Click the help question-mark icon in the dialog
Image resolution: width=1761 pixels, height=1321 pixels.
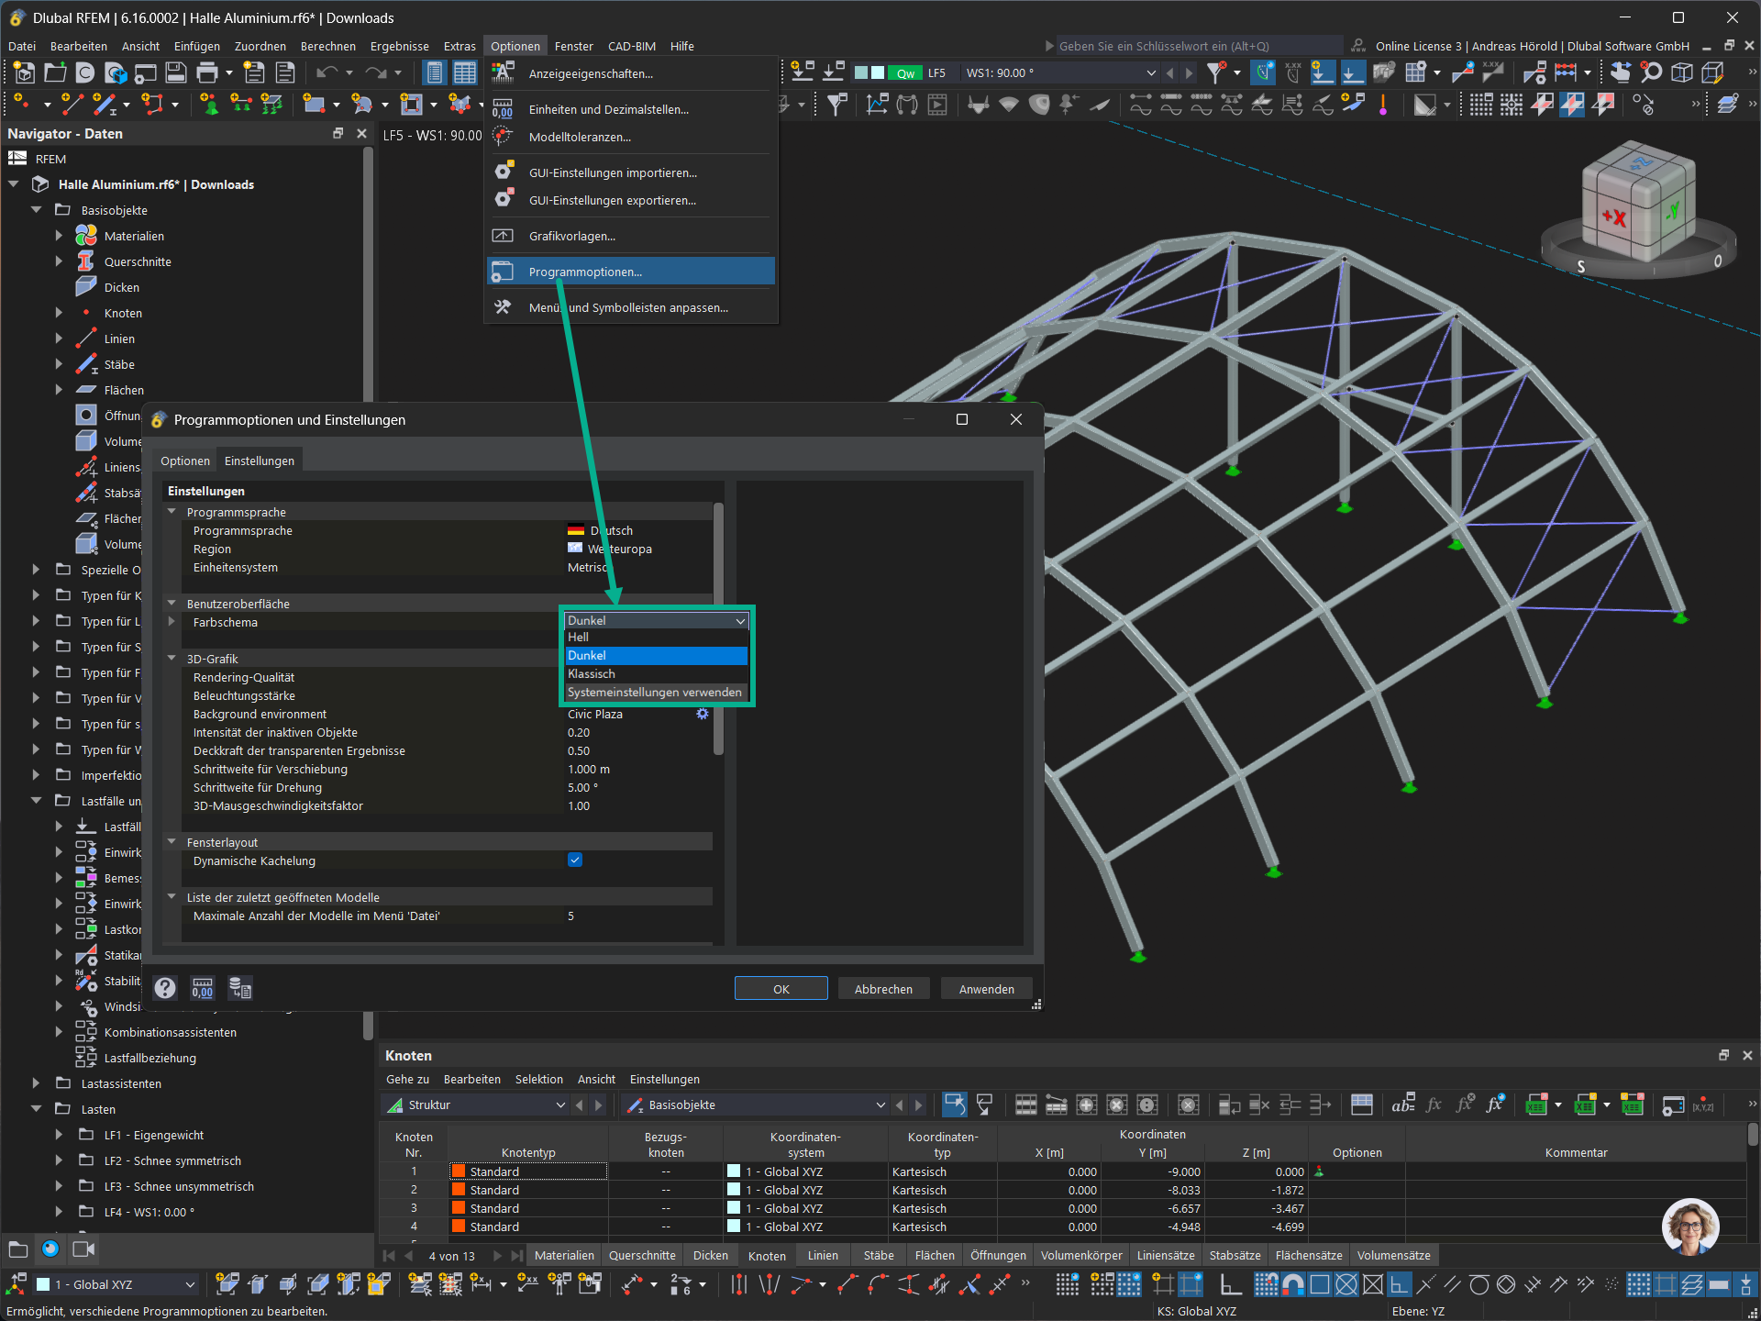point(165,988)
